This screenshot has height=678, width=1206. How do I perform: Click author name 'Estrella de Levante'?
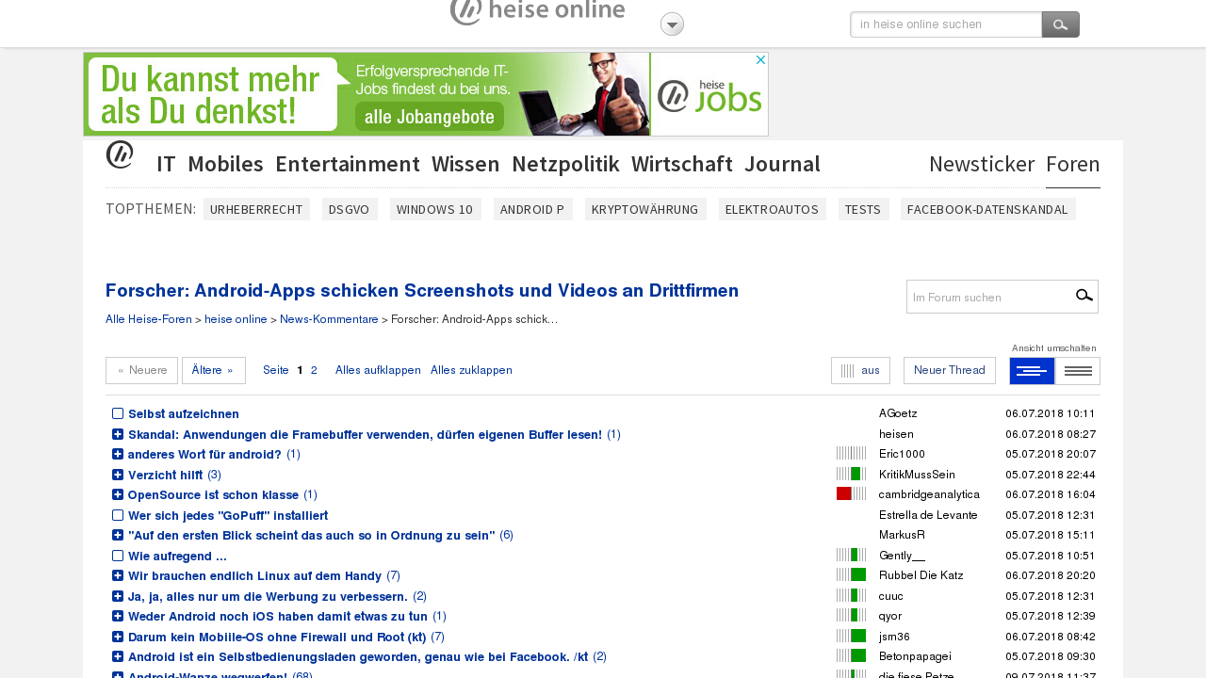pyautogui.click(x=928, y=515)
